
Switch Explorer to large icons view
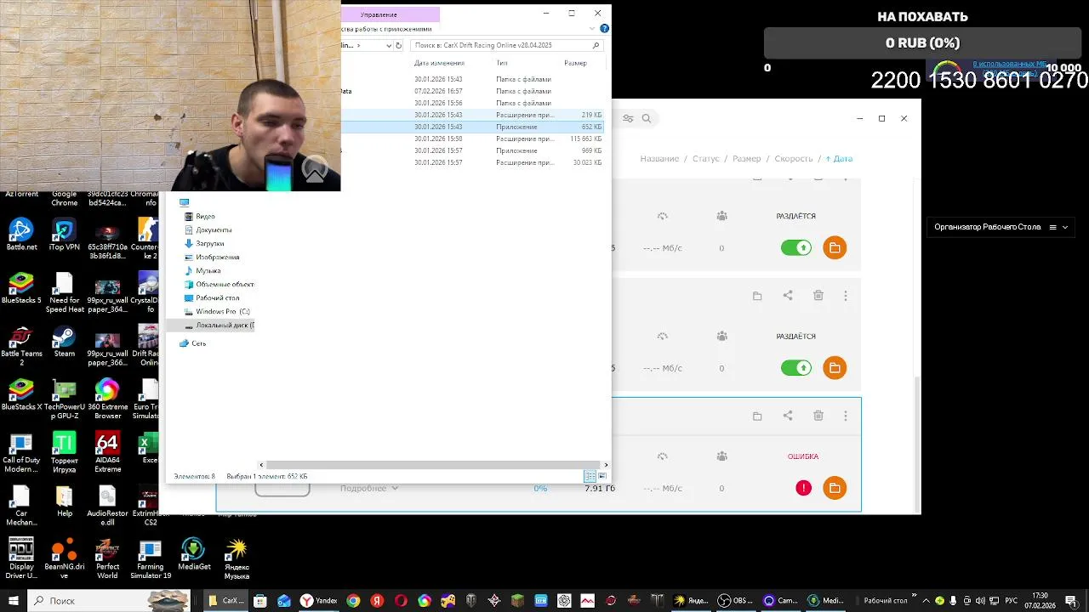click(x=602, y=477)
